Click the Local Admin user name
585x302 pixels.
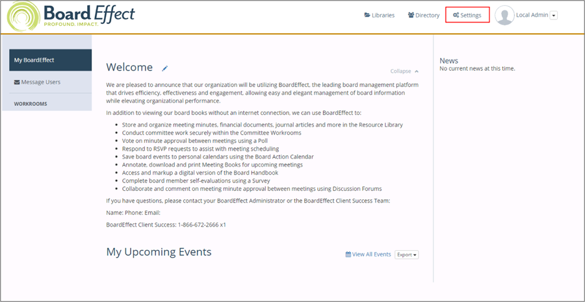(x=532, y=15)
